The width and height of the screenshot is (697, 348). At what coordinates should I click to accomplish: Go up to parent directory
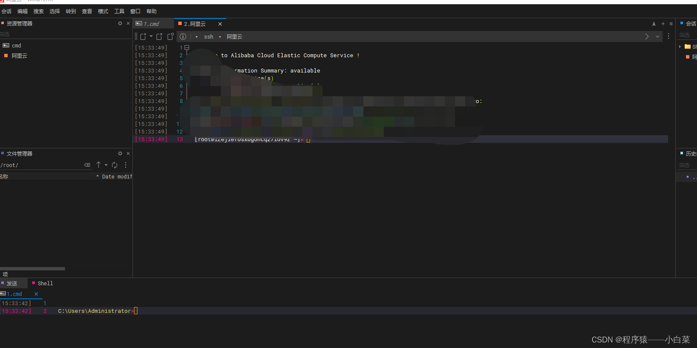[x=98, y=165]
